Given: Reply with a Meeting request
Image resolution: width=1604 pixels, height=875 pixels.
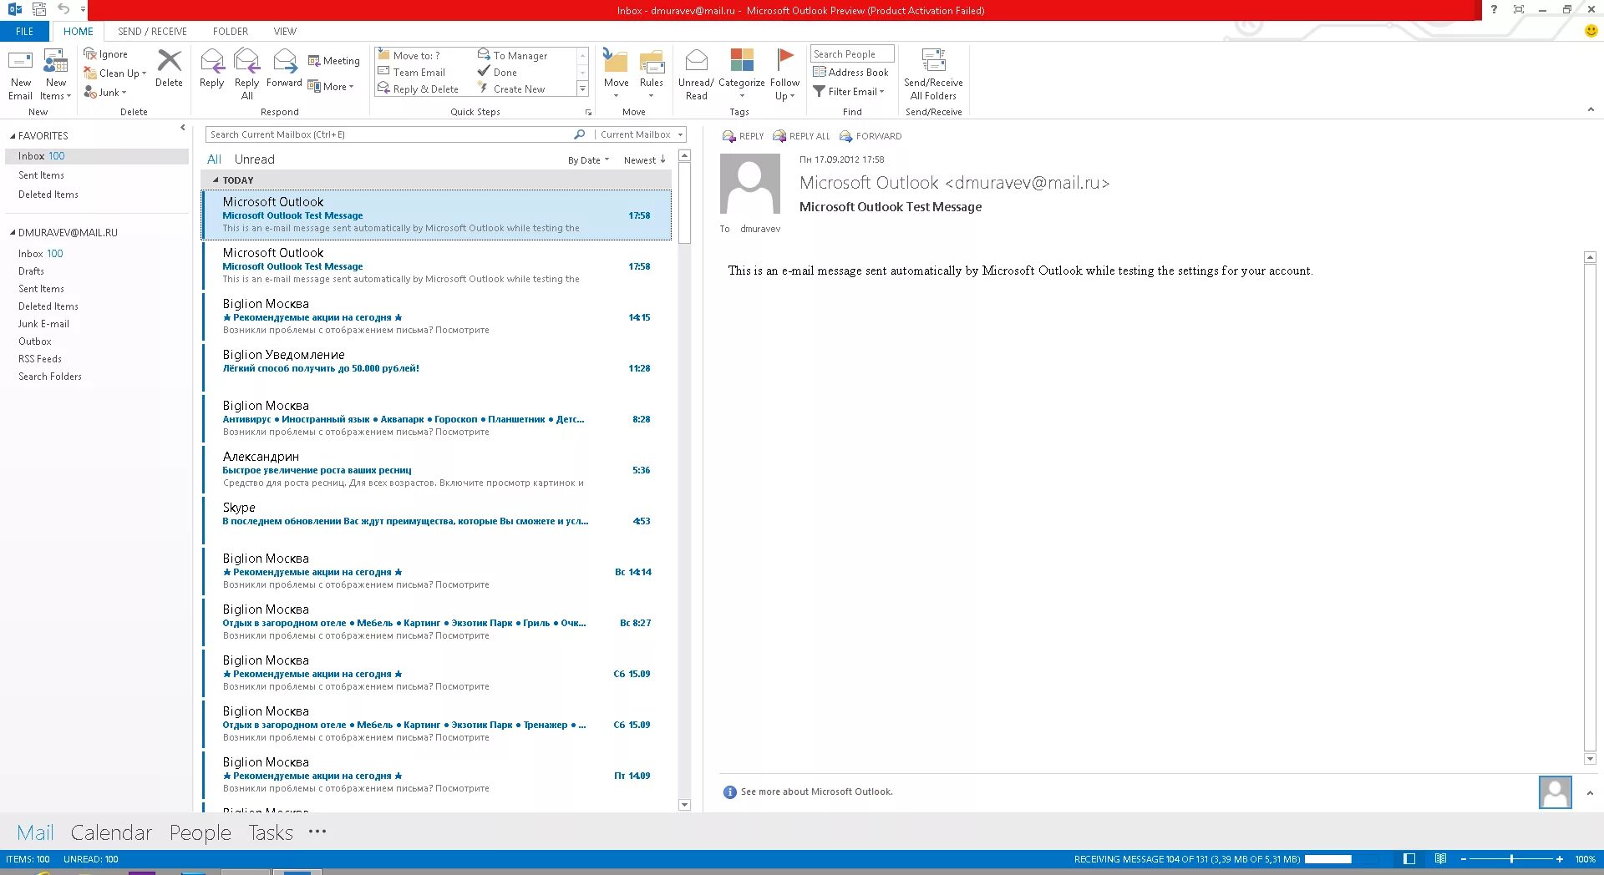Looking at the screenshot, I should click(334, 61).
